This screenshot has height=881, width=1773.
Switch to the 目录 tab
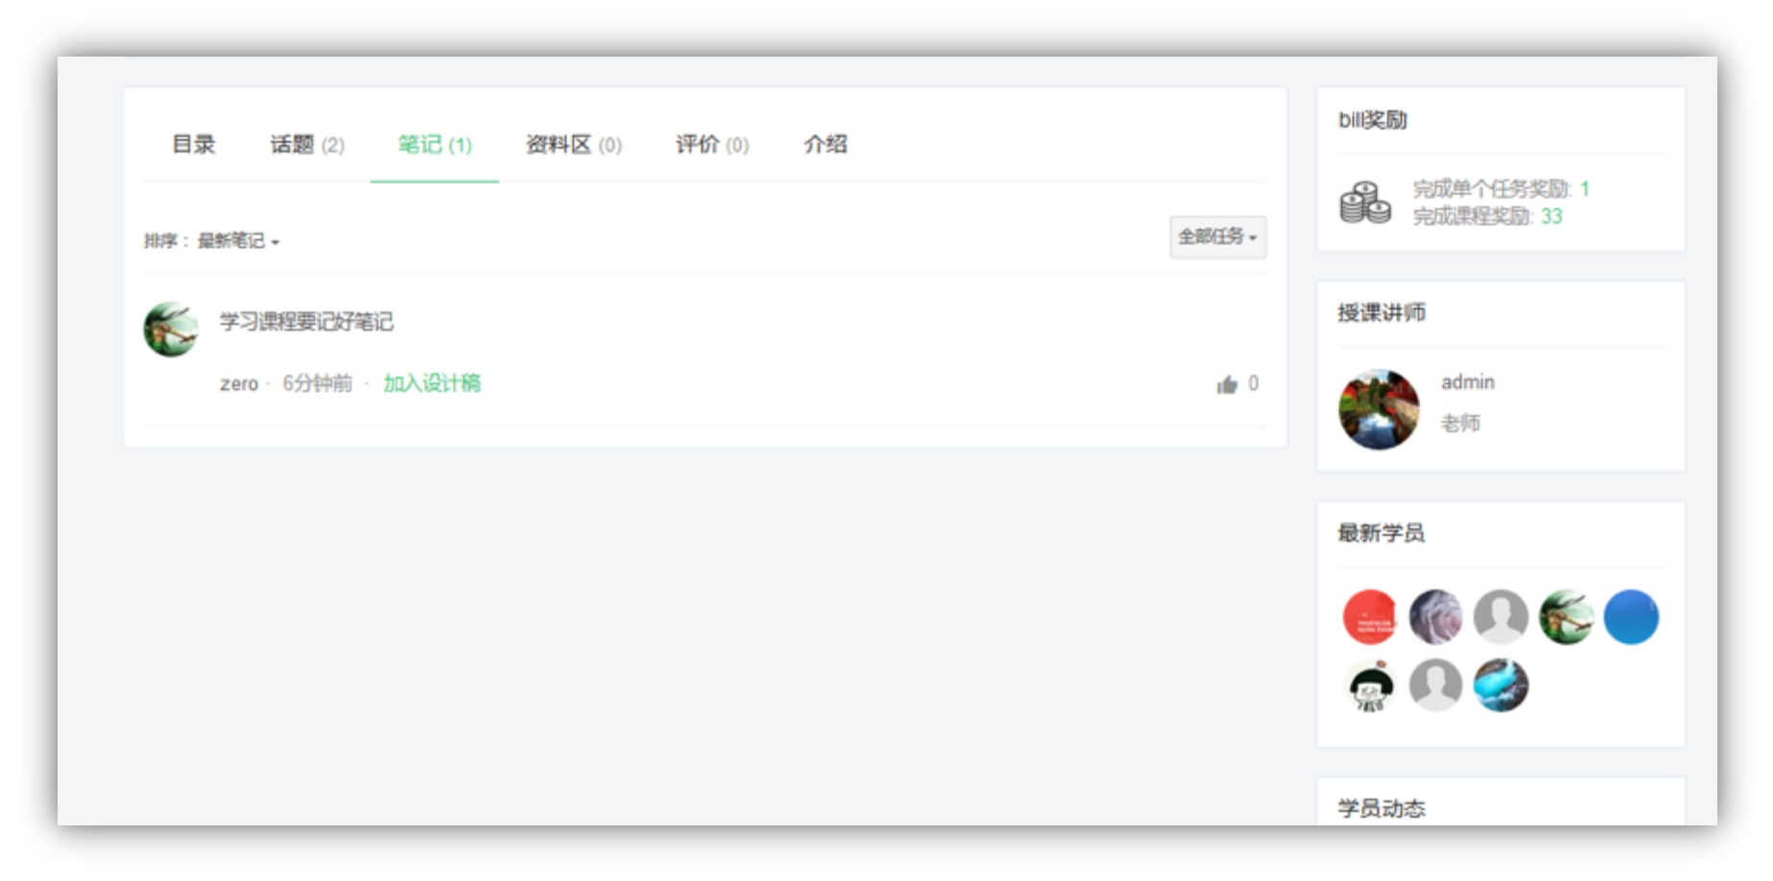coord(195,146)
